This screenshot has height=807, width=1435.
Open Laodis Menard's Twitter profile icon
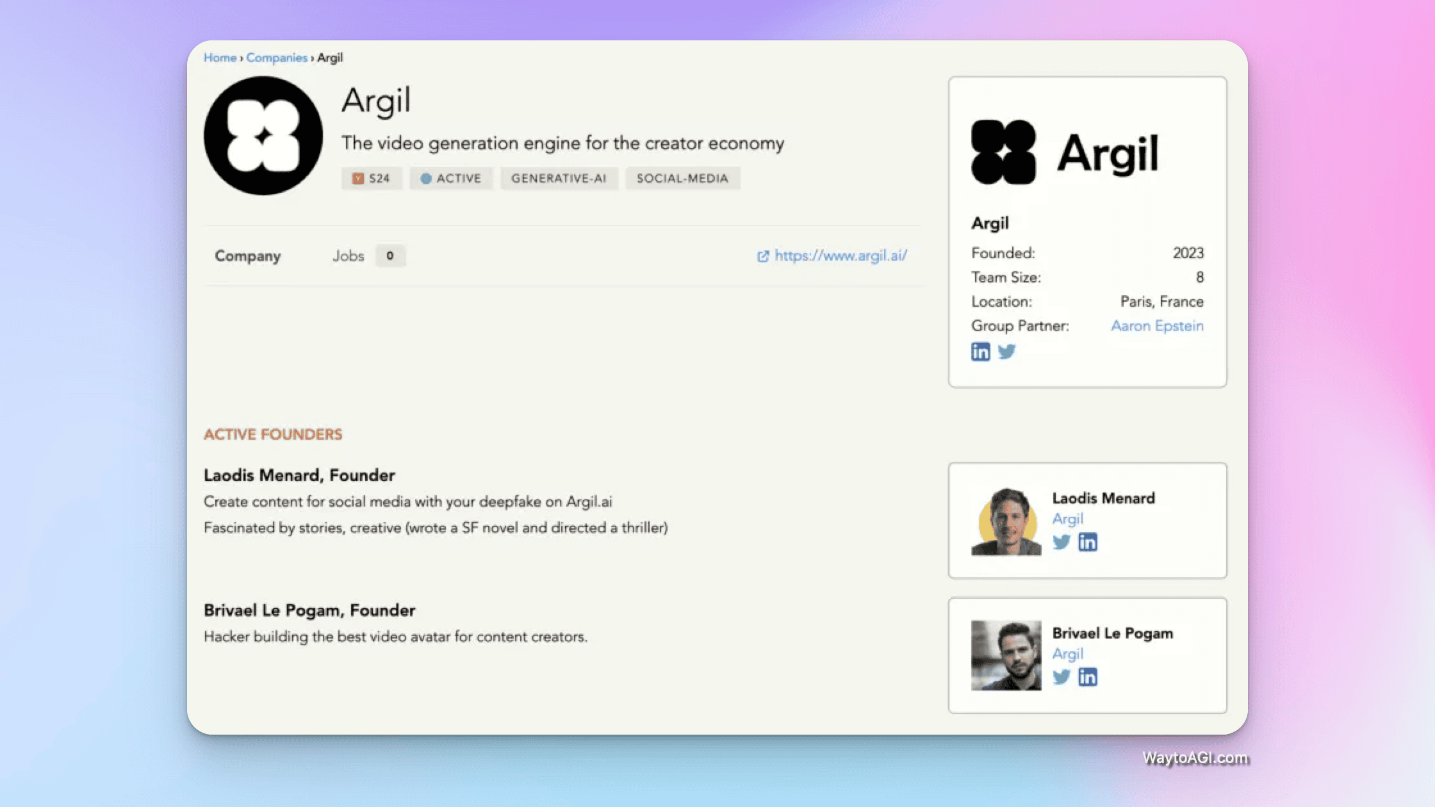[1062, 542]
